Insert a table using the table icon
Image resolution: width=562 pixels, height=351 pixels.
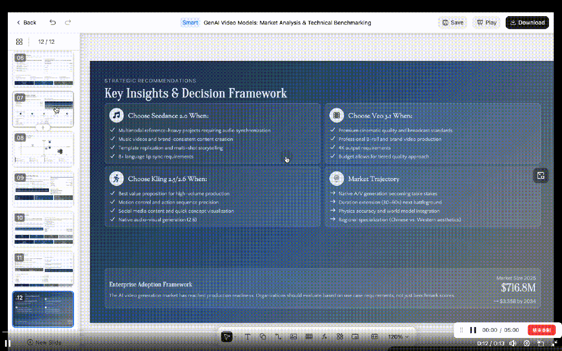pos(309,336)
